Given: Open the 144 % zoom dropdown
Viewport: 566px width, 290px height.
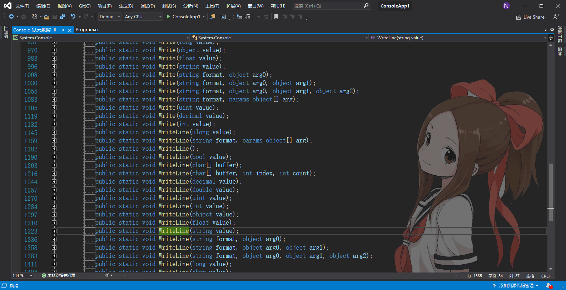Looking at the screenshot, I should pyautogui.click(x=23, y=275).
